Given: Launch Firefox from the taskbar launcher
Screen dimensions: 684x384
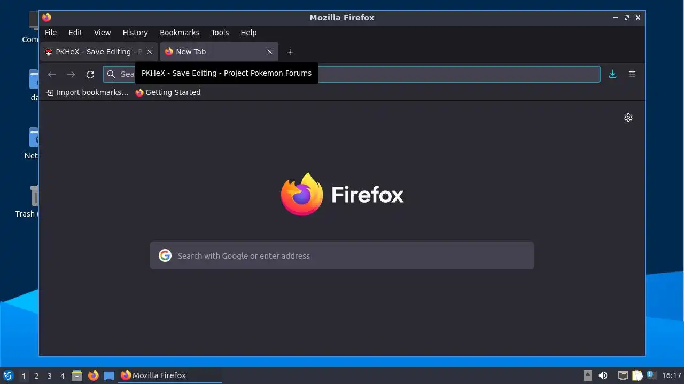Looking at the screenshot, I should (94, 375).
